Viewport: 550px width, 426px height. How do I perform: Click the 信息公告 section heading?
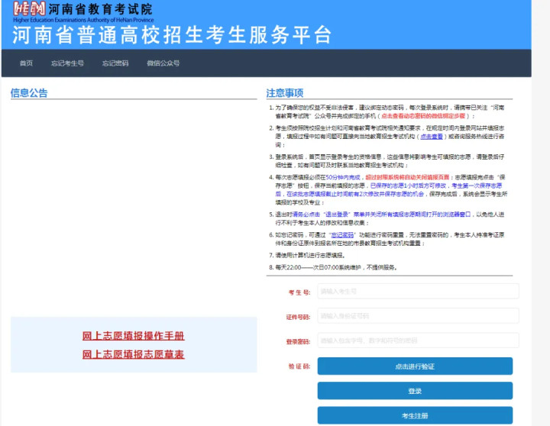29,93
